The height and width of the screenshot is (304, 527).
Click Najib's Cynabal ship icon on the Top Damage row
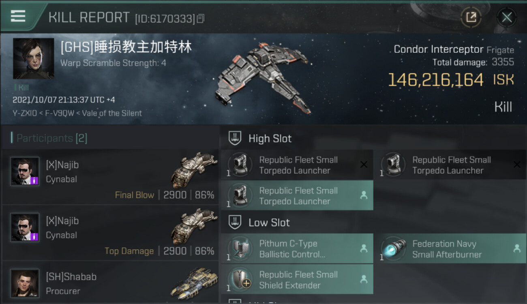pyautogui.click(x=194, y=226)
